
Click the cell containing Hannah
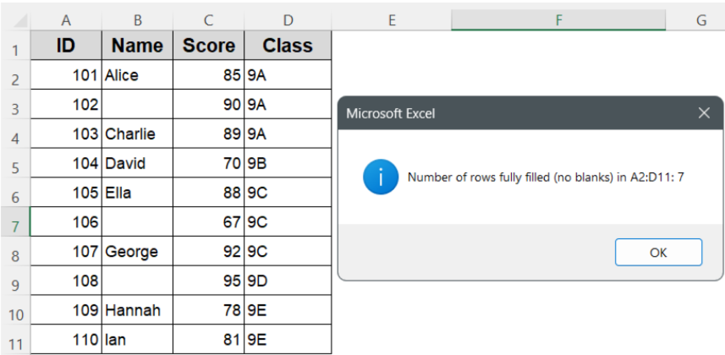coord(137,310)
